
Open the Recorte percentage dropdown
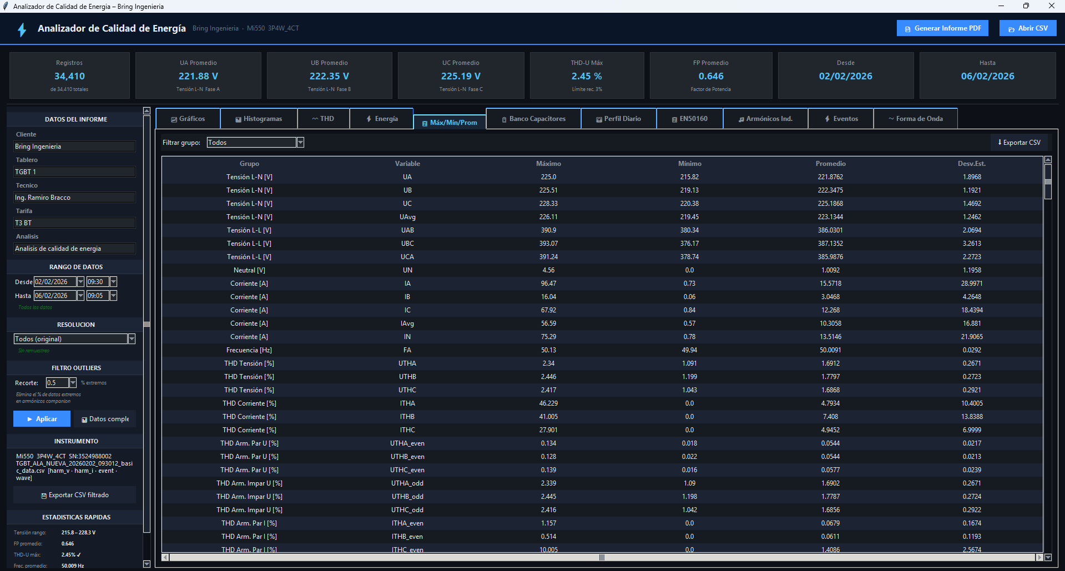pos(73,383)
